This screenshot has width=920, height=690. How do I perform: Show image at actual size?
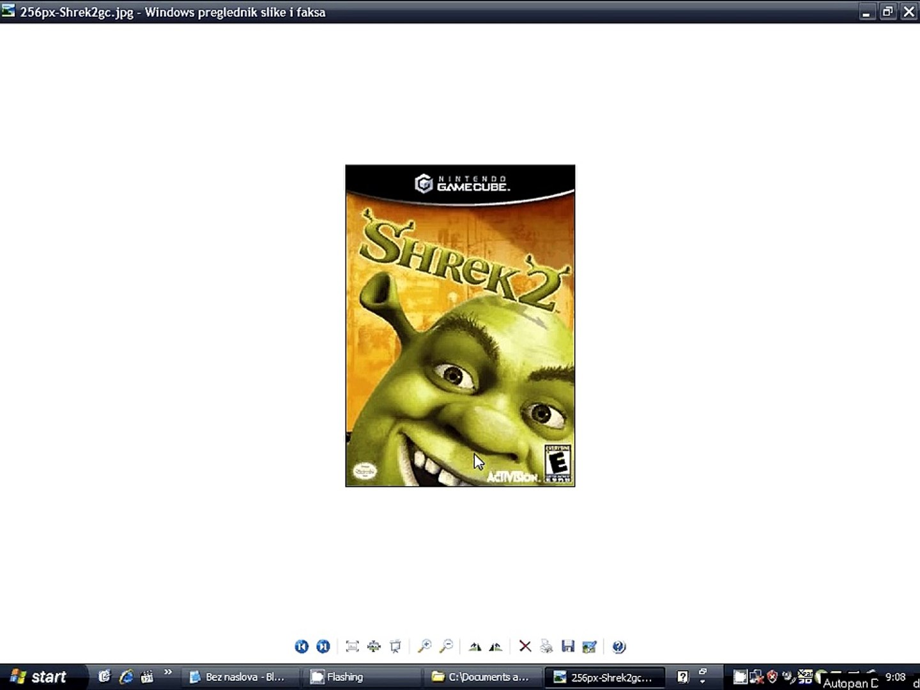pos(374,647)
